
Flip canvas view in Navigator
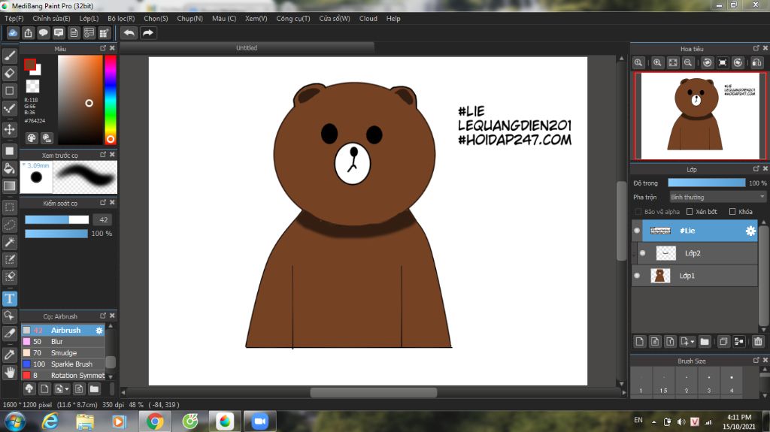756,62
